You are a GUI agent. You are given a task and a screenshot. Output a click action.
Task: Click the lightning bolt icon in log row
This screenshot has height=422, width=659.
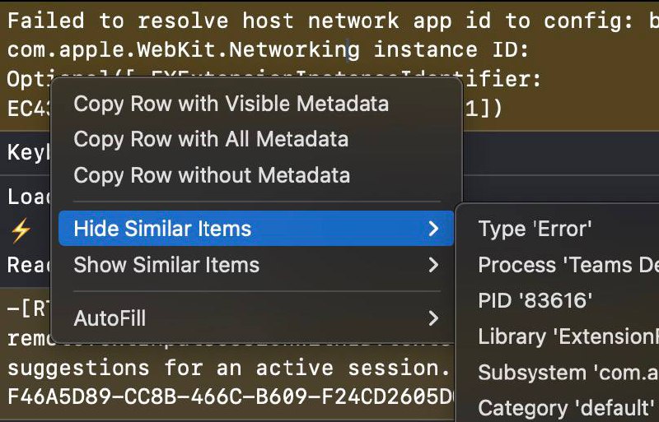tap(21, 230)
